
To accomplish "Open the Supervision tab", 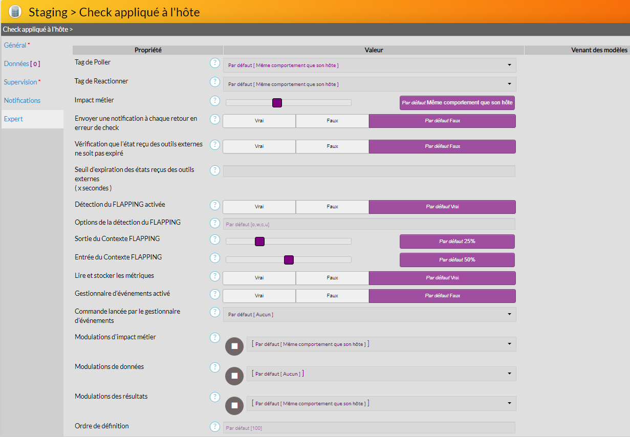I will [20, 82].
